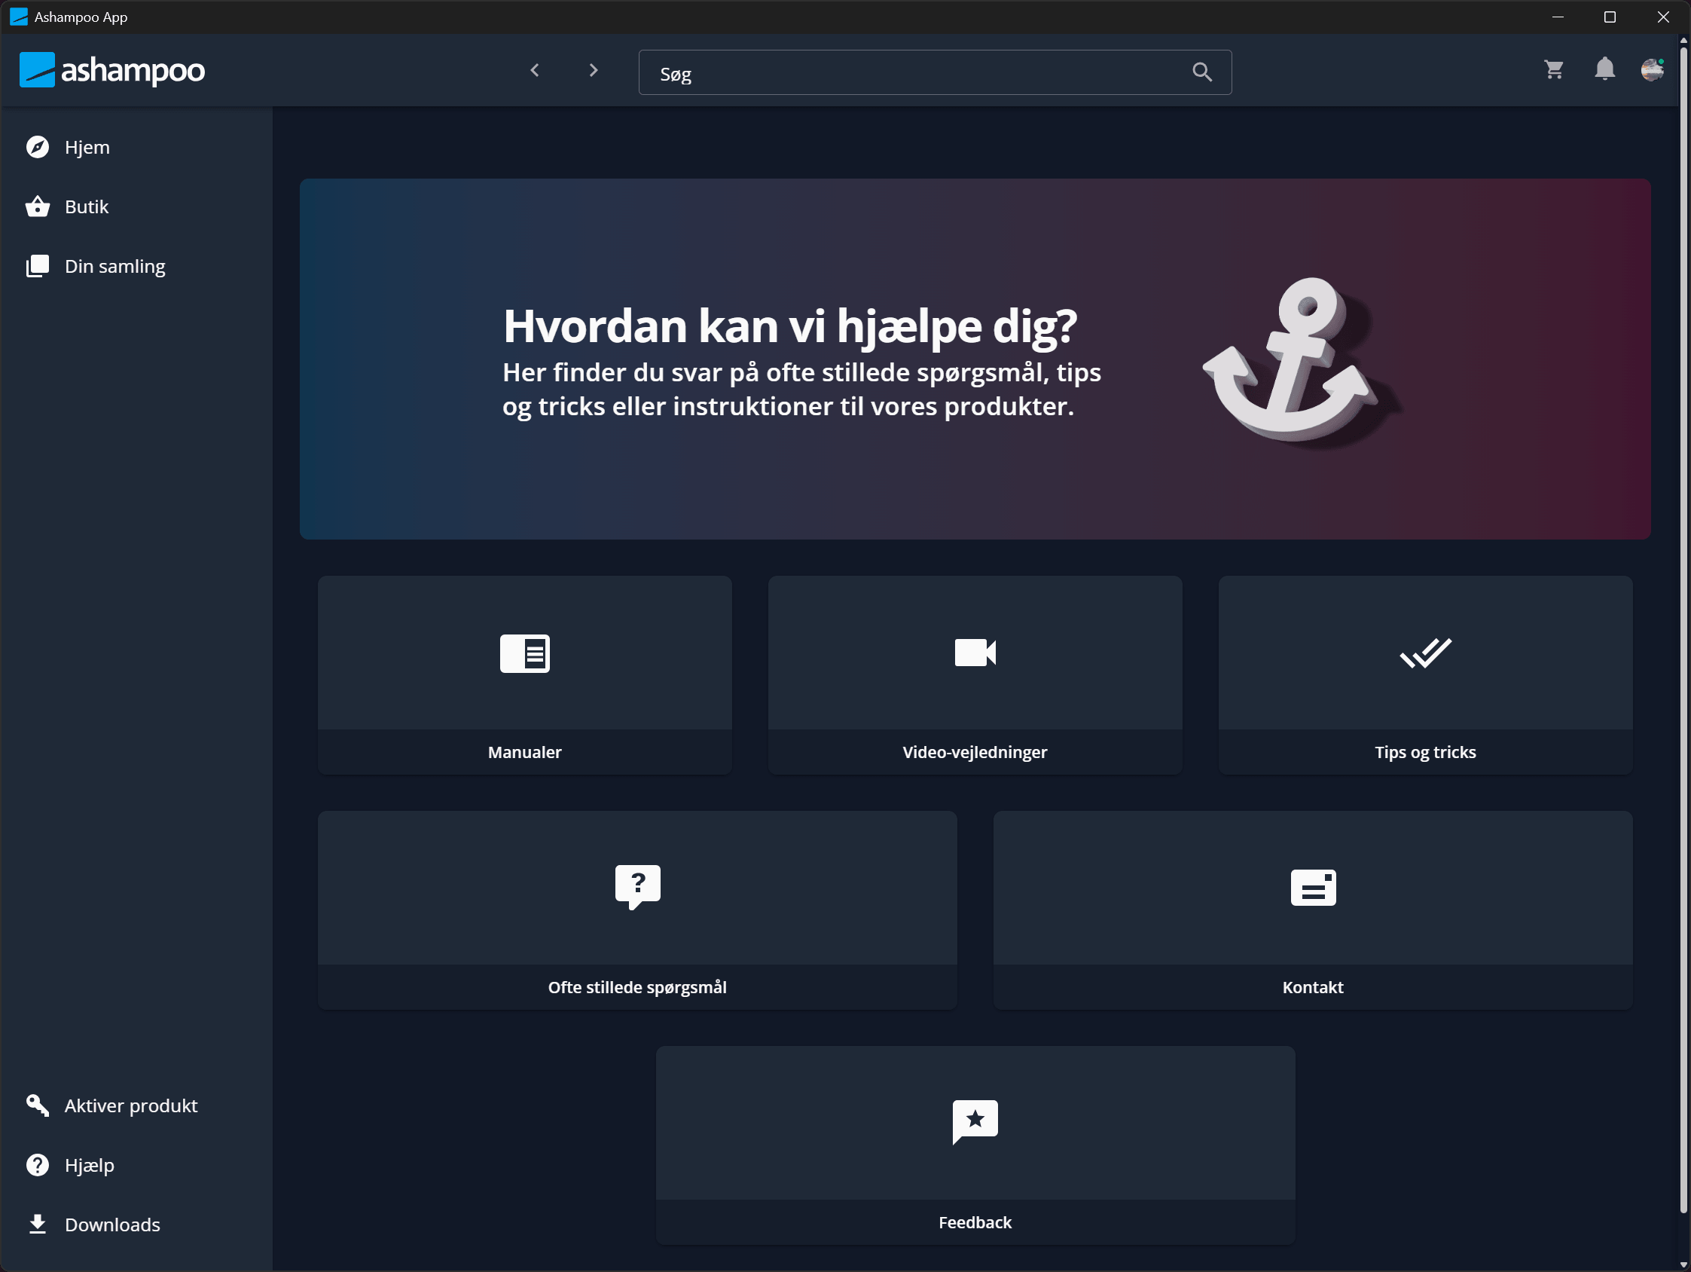Open the Kontakt label
1691x1272 pixels.
click(x=1313, y=986)
